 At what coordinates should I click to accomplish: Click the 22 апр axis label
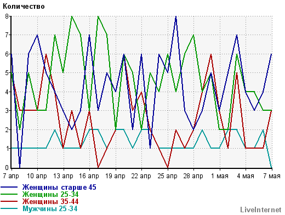141,176
